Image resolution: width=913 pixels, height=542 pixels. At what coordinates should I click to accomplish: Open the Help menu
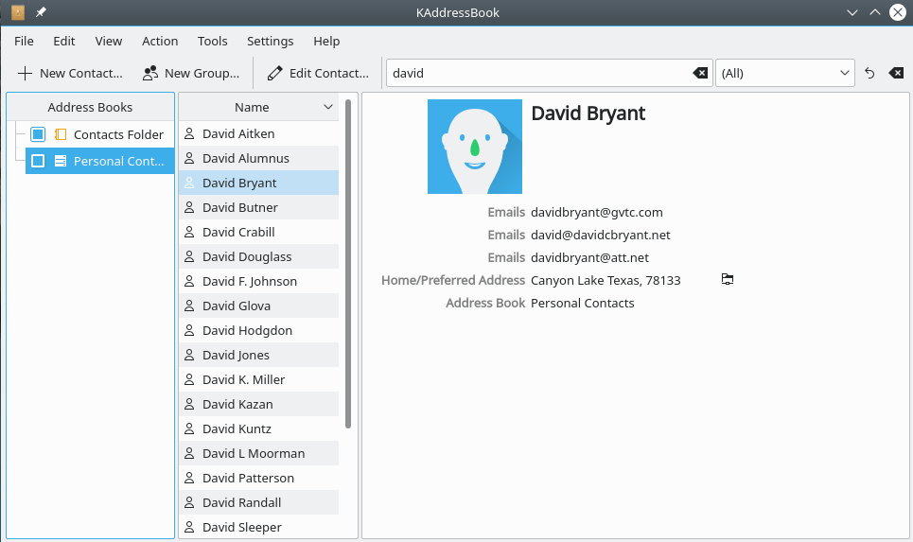[326, 42]
